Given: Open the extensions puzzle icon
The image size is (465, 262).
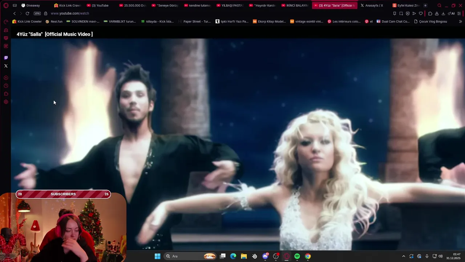Looking at the screenshot, I should coord(430,13).
